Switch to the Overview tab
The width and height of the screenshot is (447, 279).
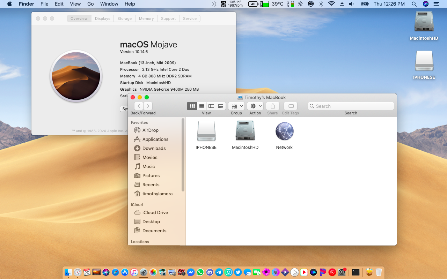click(79, 18)
